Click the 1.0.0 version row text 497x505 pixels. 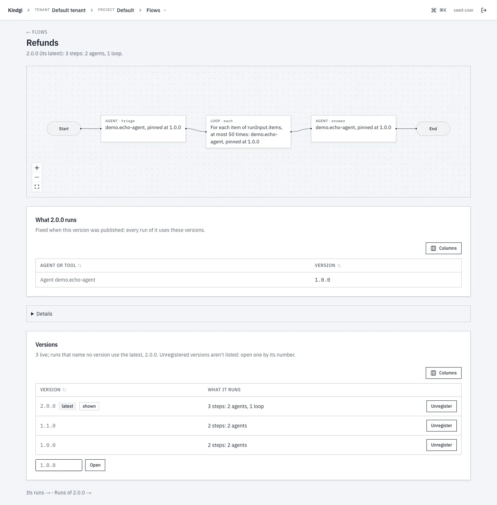tap(48, 445)
